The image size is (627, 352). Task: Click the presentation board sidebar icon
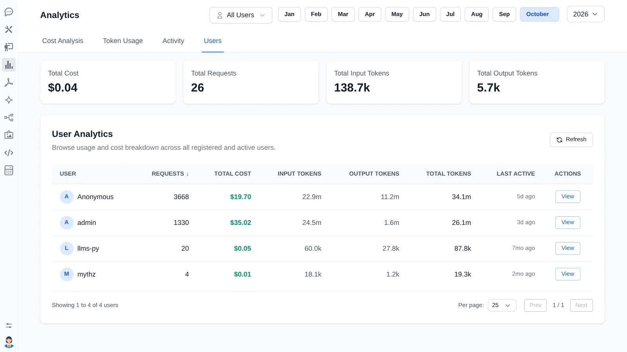coord(9,47)
